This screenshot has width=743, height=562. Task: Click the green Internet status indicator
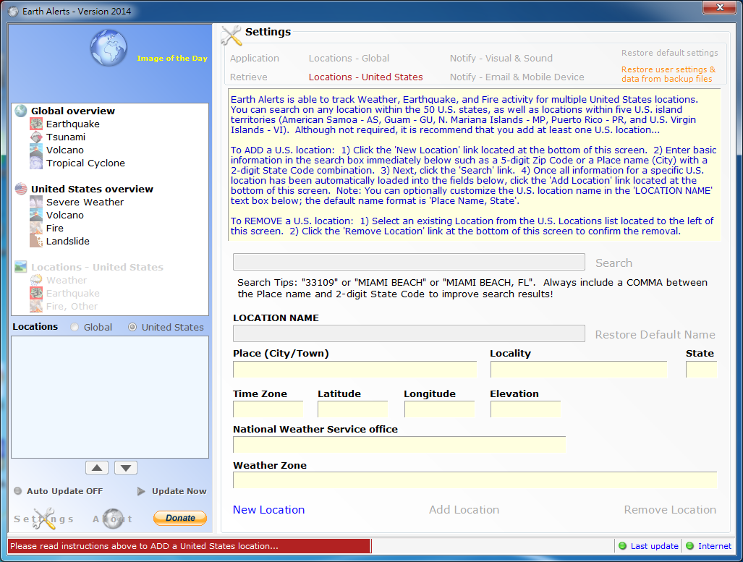690,546
